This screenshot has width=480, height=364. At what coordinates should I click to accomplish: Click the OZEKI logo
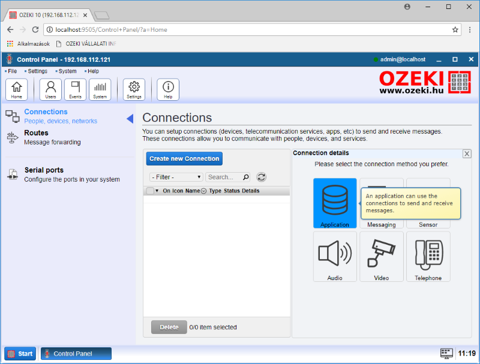click(425, 82)
